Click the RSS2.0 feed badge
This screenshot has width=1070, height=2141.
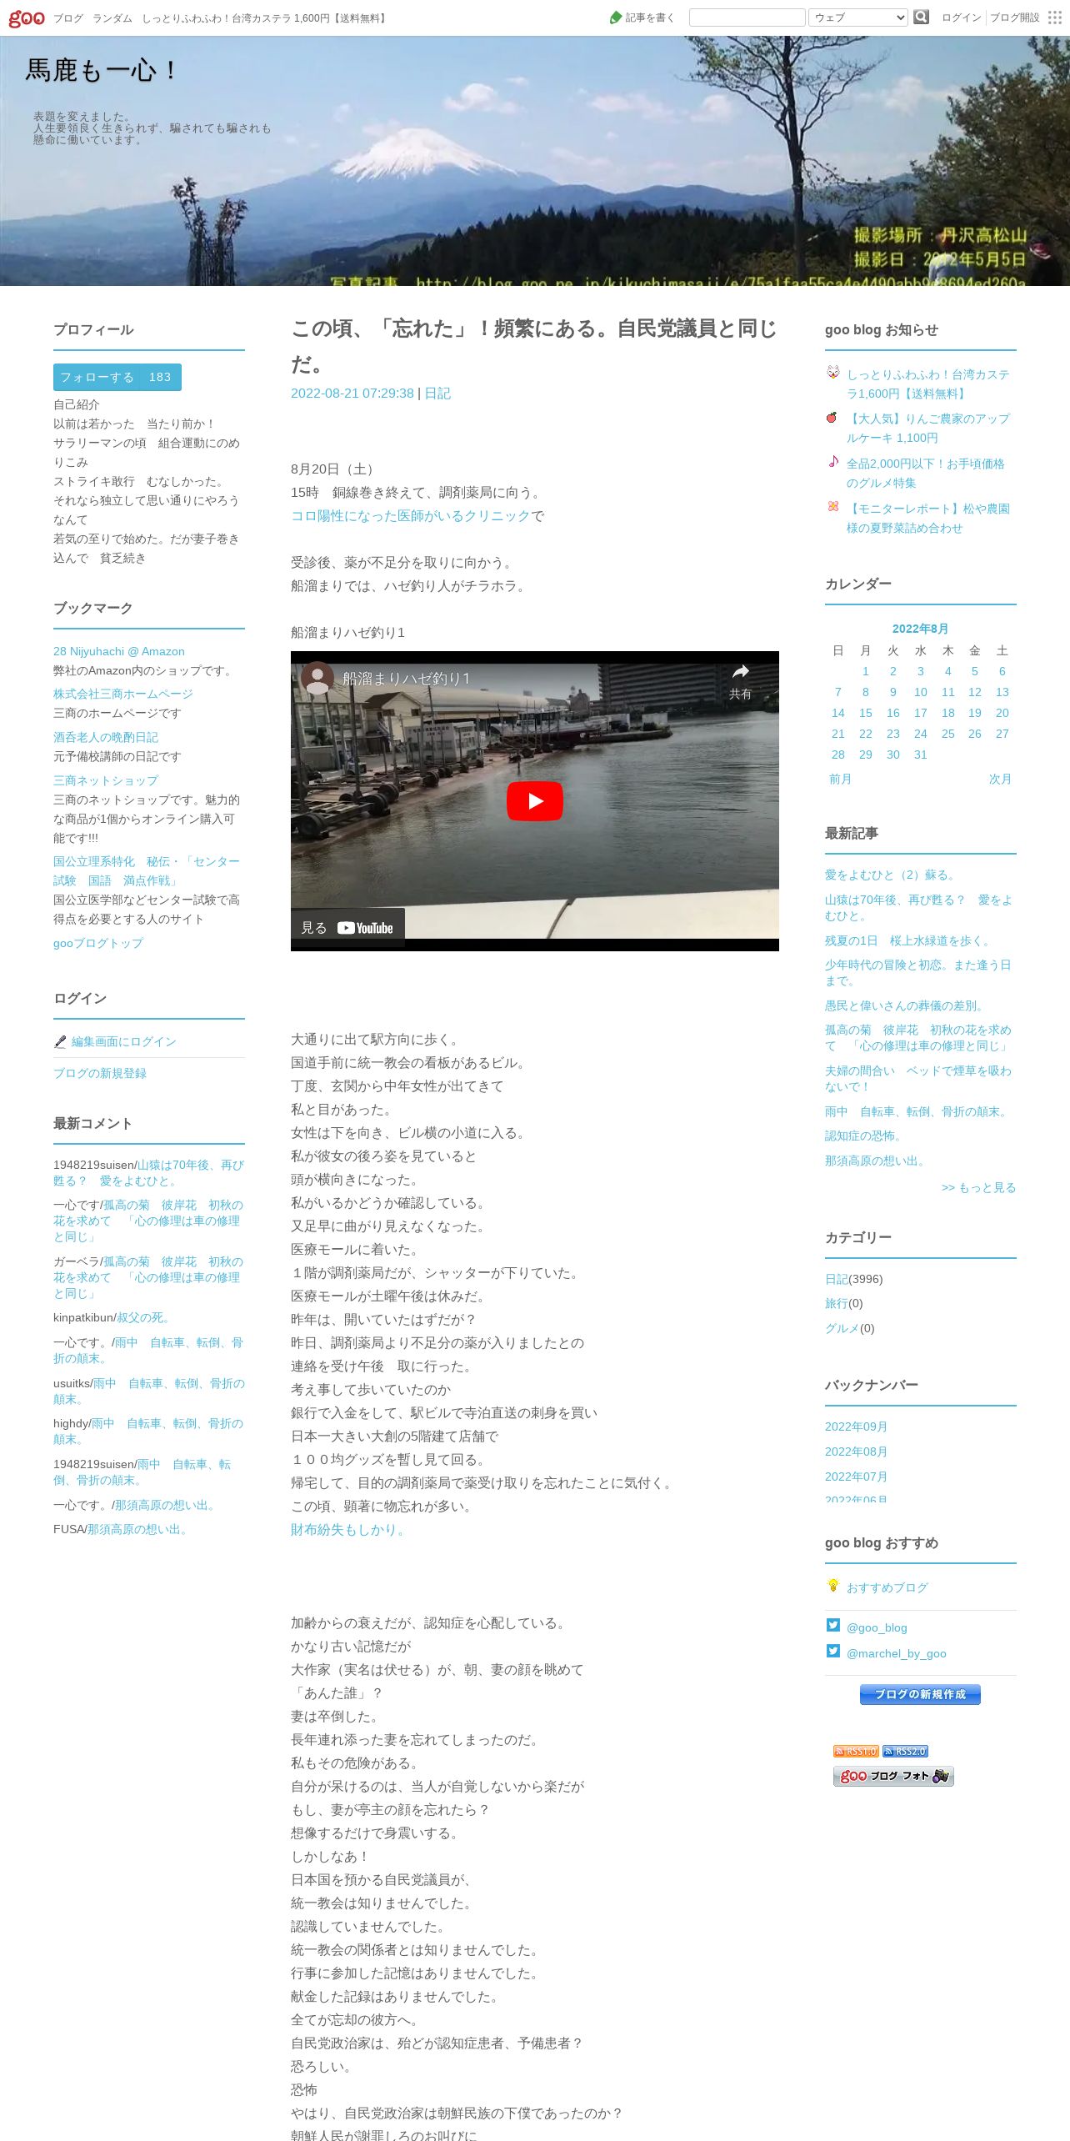905,1752
